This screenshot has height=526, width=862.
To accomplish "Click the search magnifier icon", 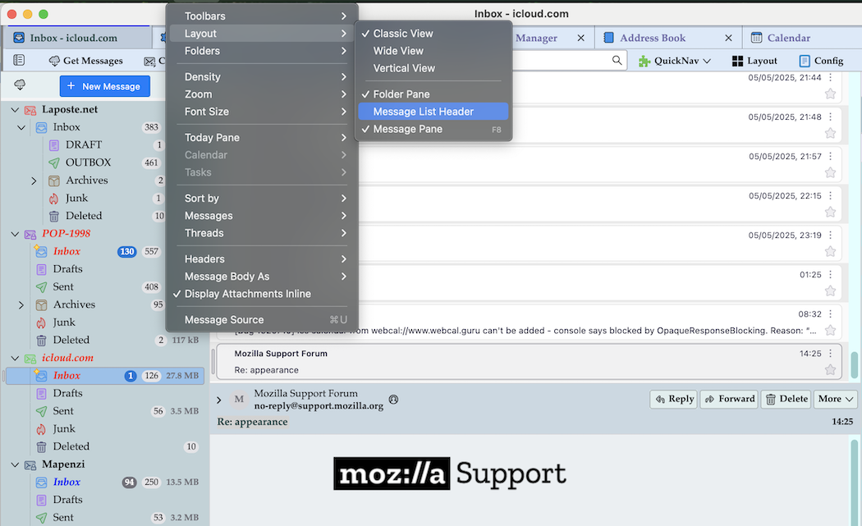I will point(617,60).
